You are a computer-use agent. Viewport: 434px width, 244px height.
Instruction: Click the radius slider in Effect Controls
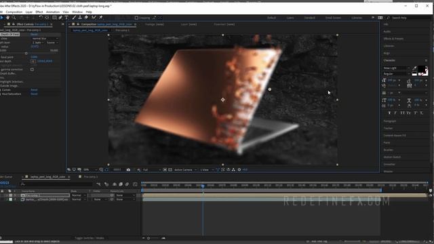[26, 54]
